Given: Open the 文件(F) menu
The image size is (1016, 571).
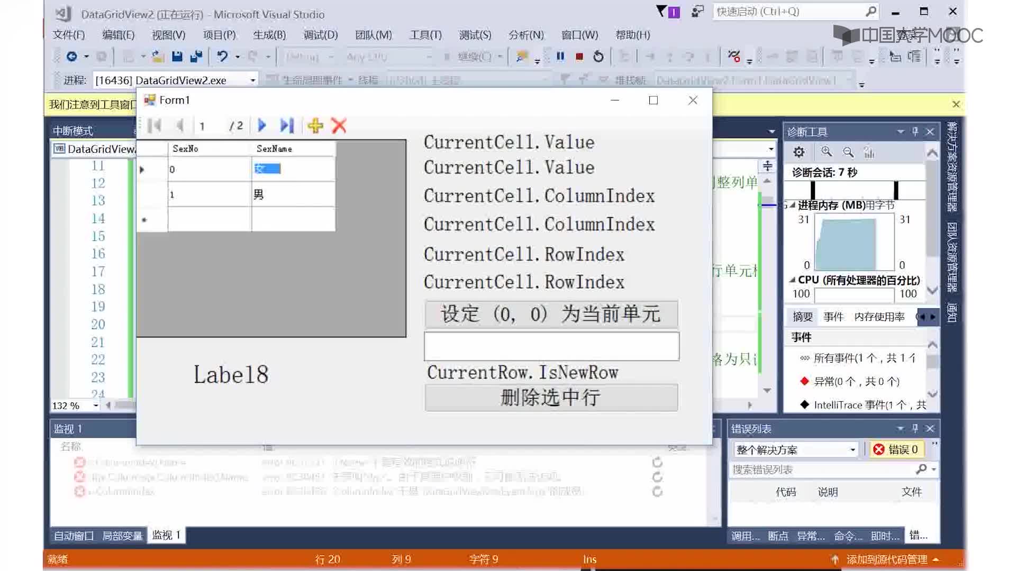Looking at the screenshot, I should click(69, 35).
